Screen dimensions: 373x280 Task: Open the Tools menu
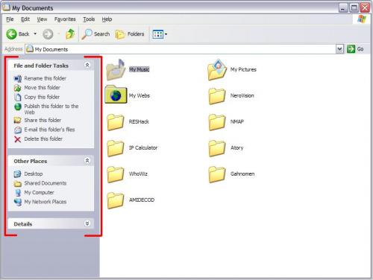point(89,19)
